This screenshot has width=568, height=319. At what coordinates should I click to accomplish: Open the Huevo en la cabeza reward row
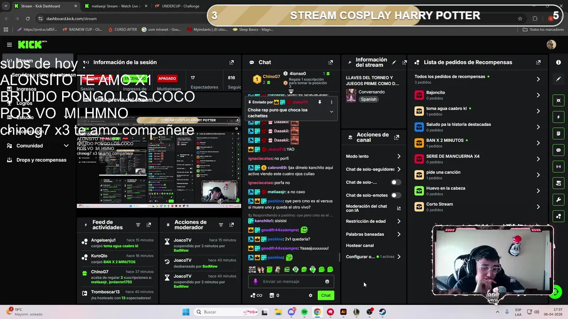(478, 191)
